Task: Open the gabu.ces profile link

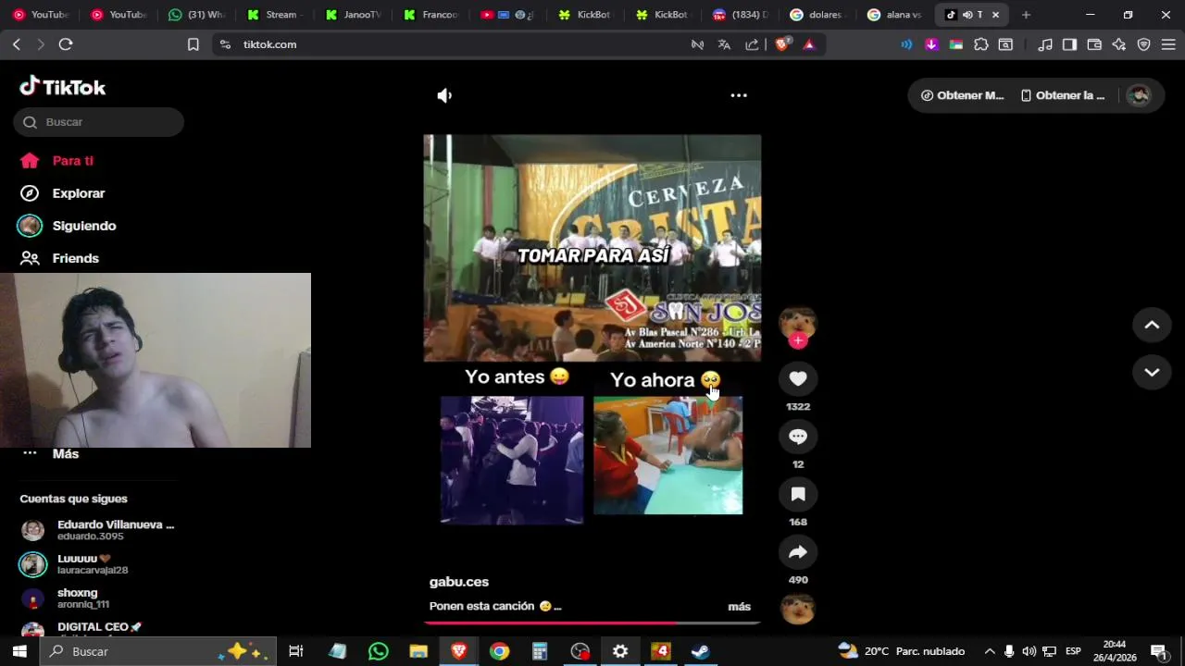Action: click(459, 582)
